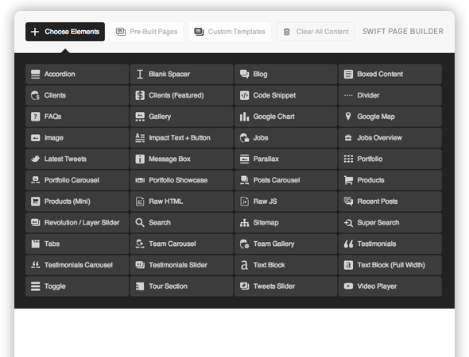The image size is (469, 357).
Task: Open the Custom Templates menu
Action: [x=230, y=32]
